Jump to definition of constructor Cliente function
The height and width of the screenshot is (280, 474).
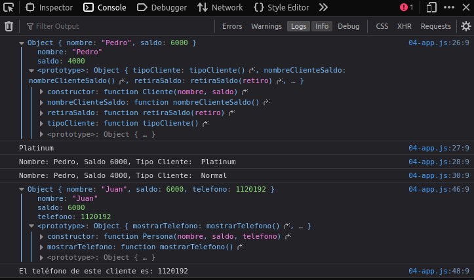pyautogui.click(x=245, y=91)
